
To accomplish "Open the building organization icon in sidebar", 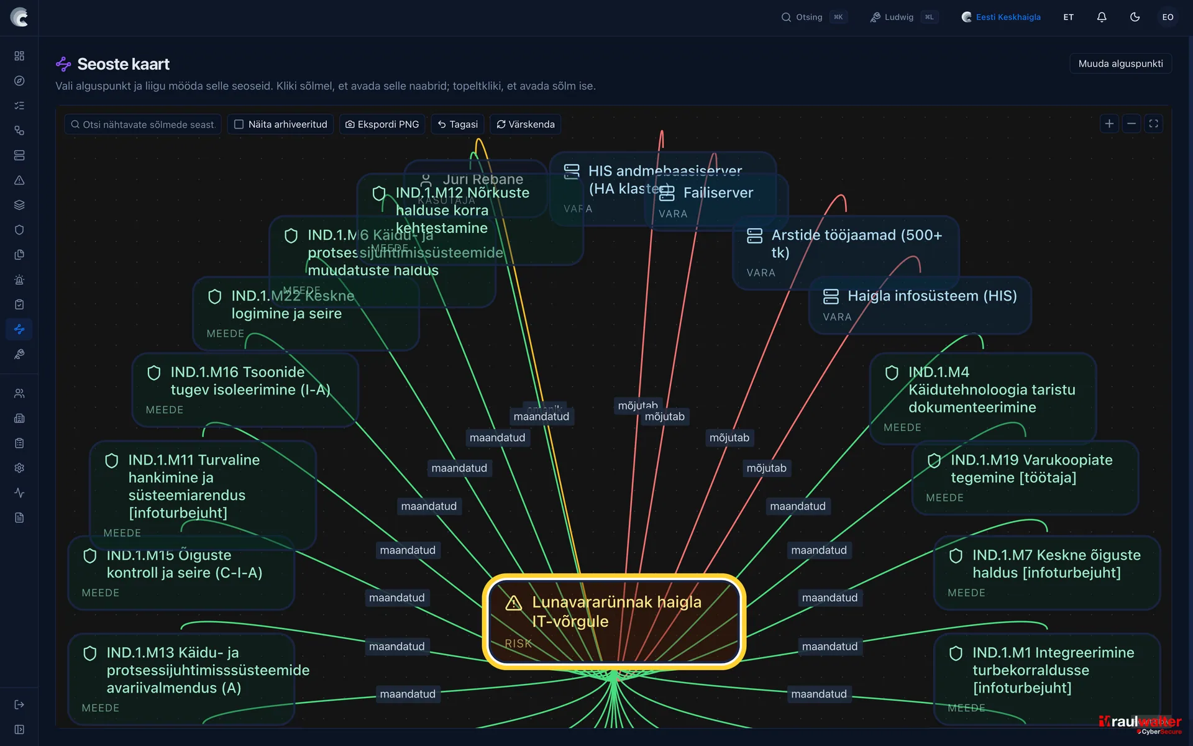I will coord(19,418).
